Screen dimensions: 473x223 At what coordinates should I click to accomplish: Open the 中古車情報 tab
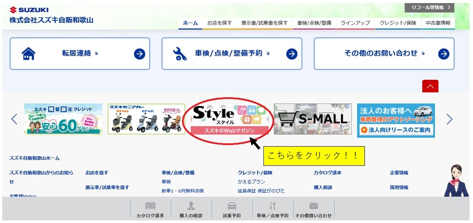(438, 23)
